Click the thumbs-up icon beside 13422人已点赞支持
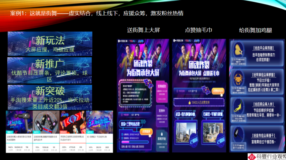 [190, 103]
